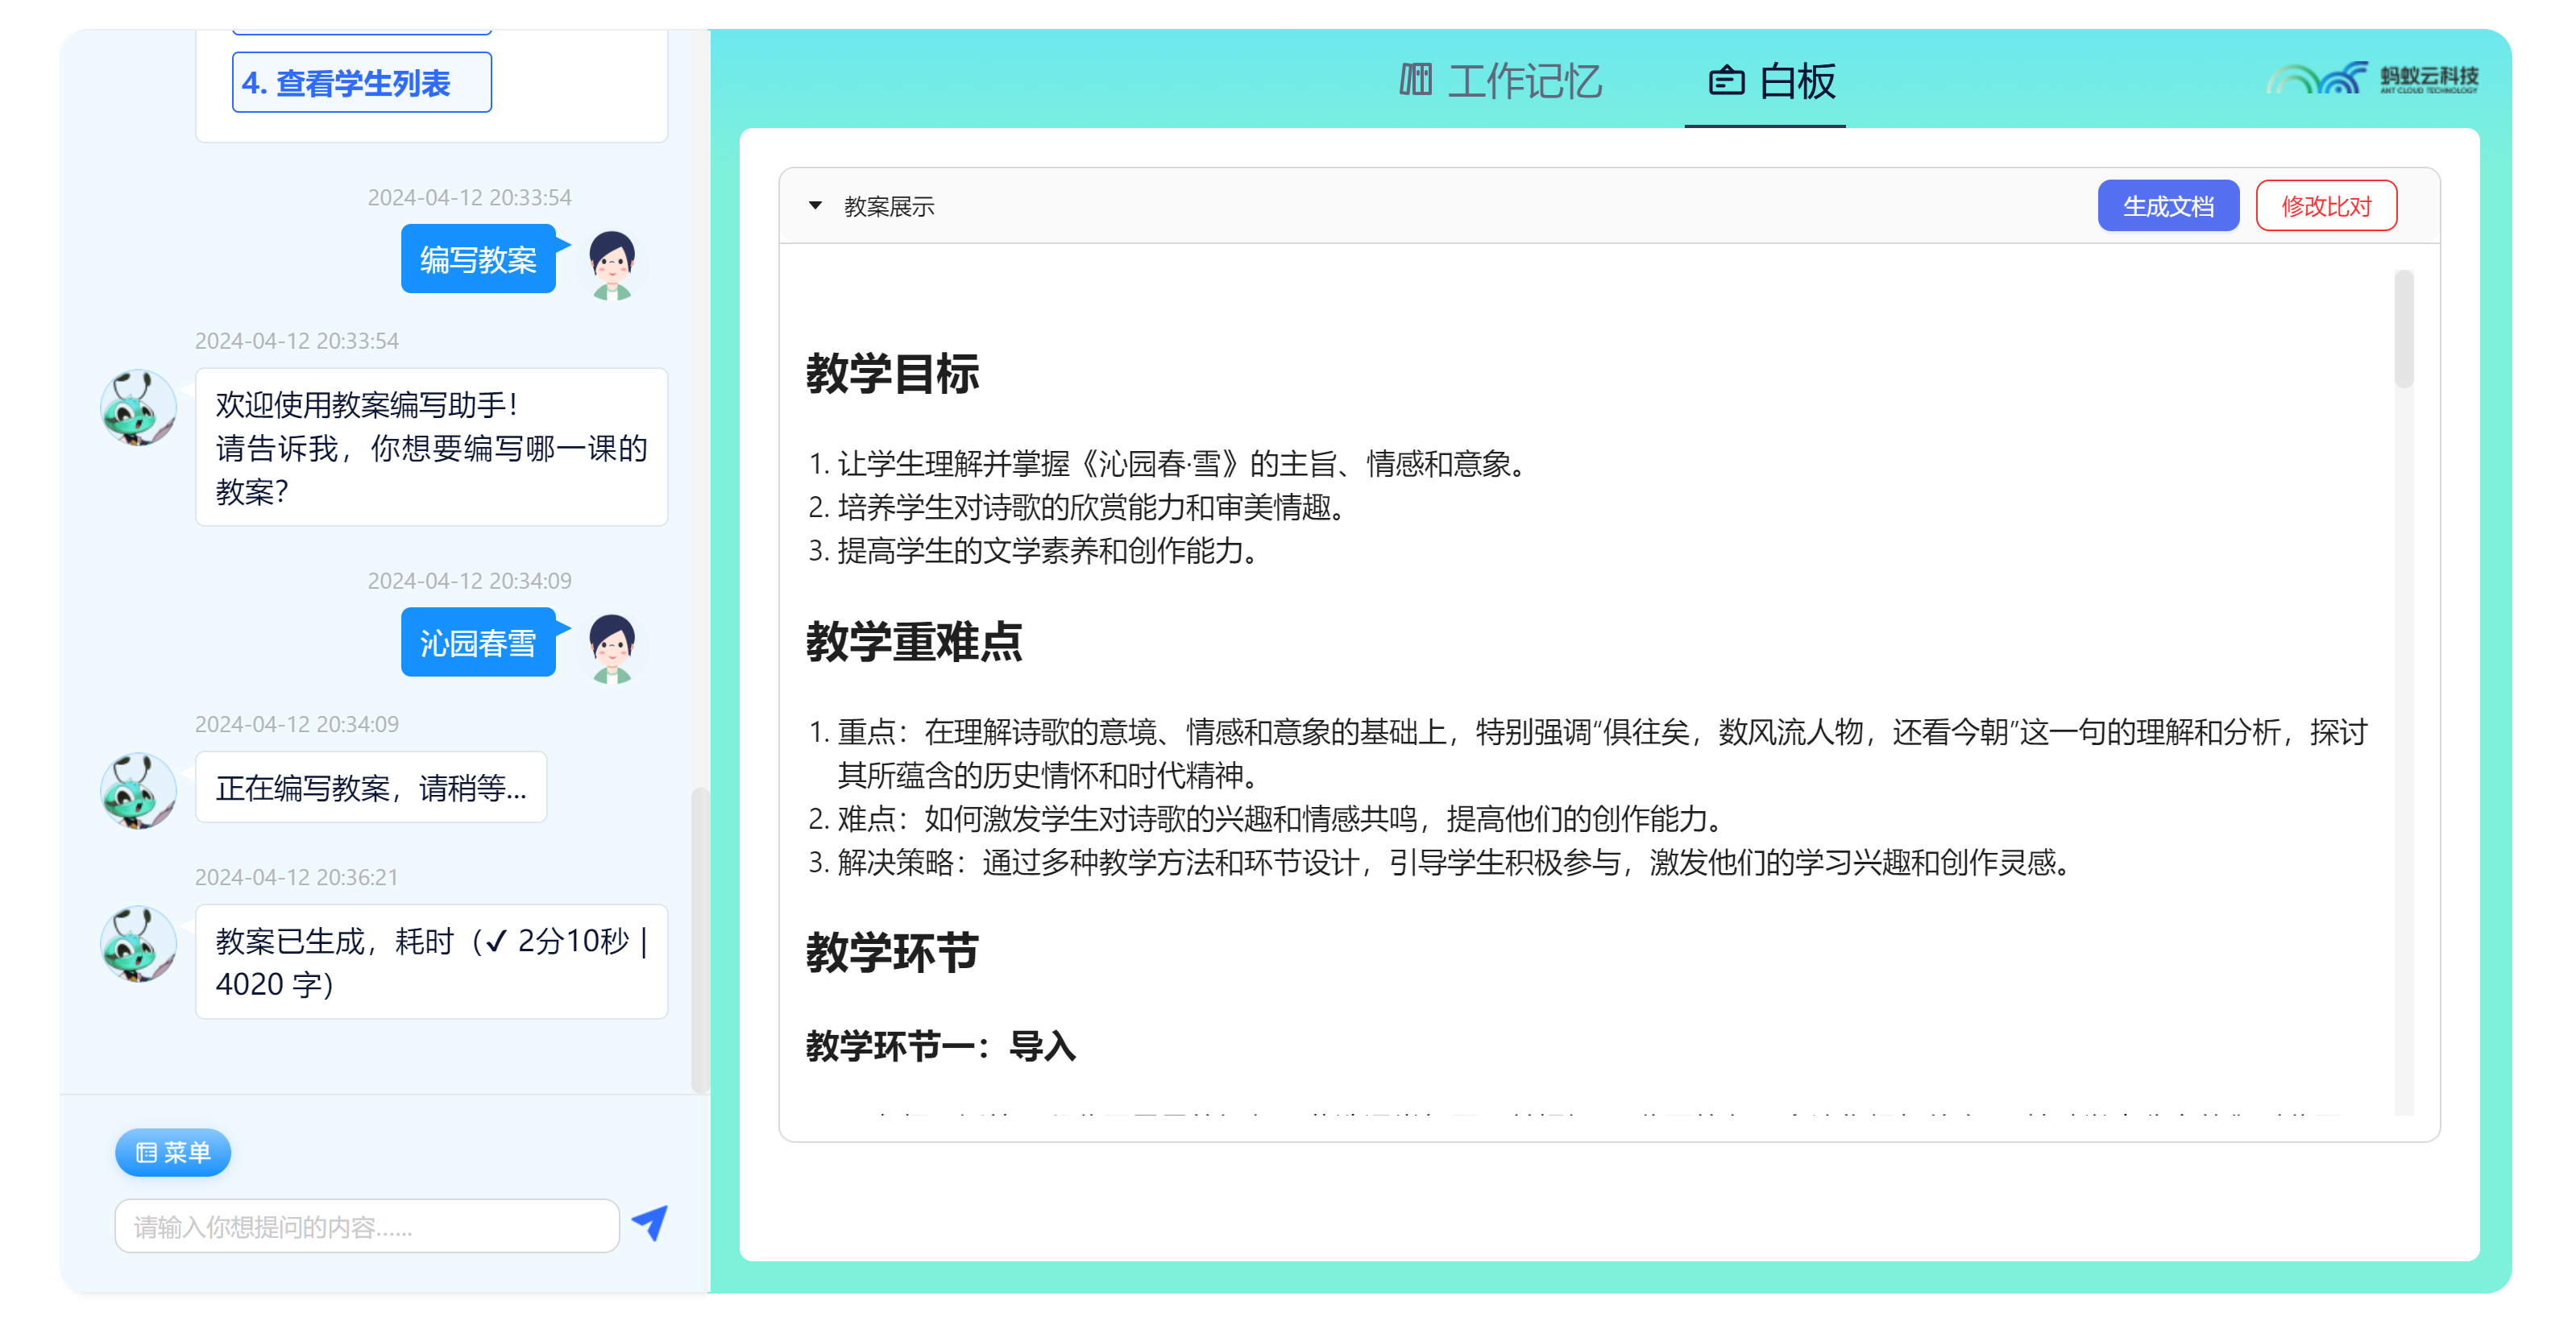Click the 编写教案 chat bubble

[x=478, y=260]
